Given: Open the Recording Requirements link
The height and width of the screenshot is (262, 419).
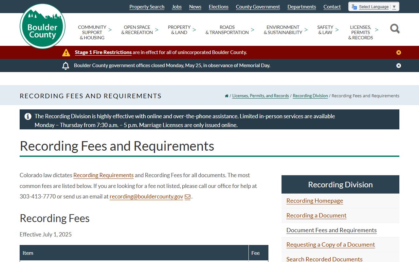Looking at the screenshot, I should click(103, 175).
